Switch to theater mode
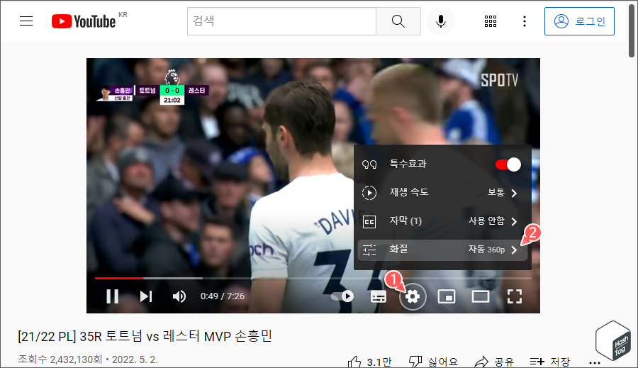The height and width of the screenshot is (368, 638). click(x=481, y=297)
